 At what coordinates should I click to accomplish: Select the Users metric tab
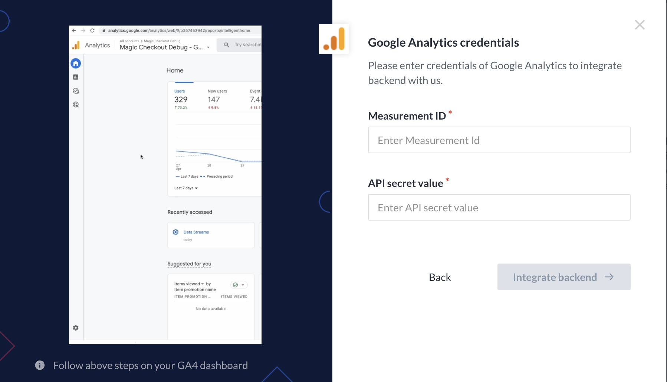[181, 99]
